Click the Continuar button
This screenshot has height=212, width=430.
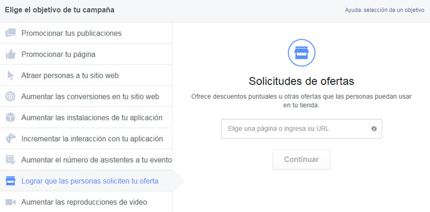[x=301, y=159]
